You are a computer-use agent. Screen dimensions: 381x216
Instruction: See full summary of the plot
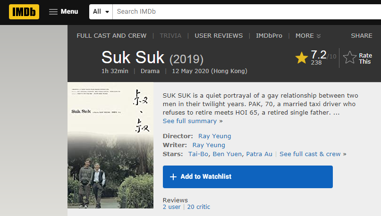coord(190,121)
